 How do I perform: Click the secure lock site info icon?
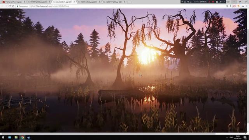pyautogui.click(x=18, y=6)
